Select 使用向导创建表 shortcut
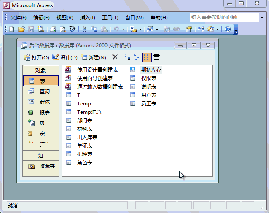The width and height of the screenshot is (269, 213). click(89, 78)
